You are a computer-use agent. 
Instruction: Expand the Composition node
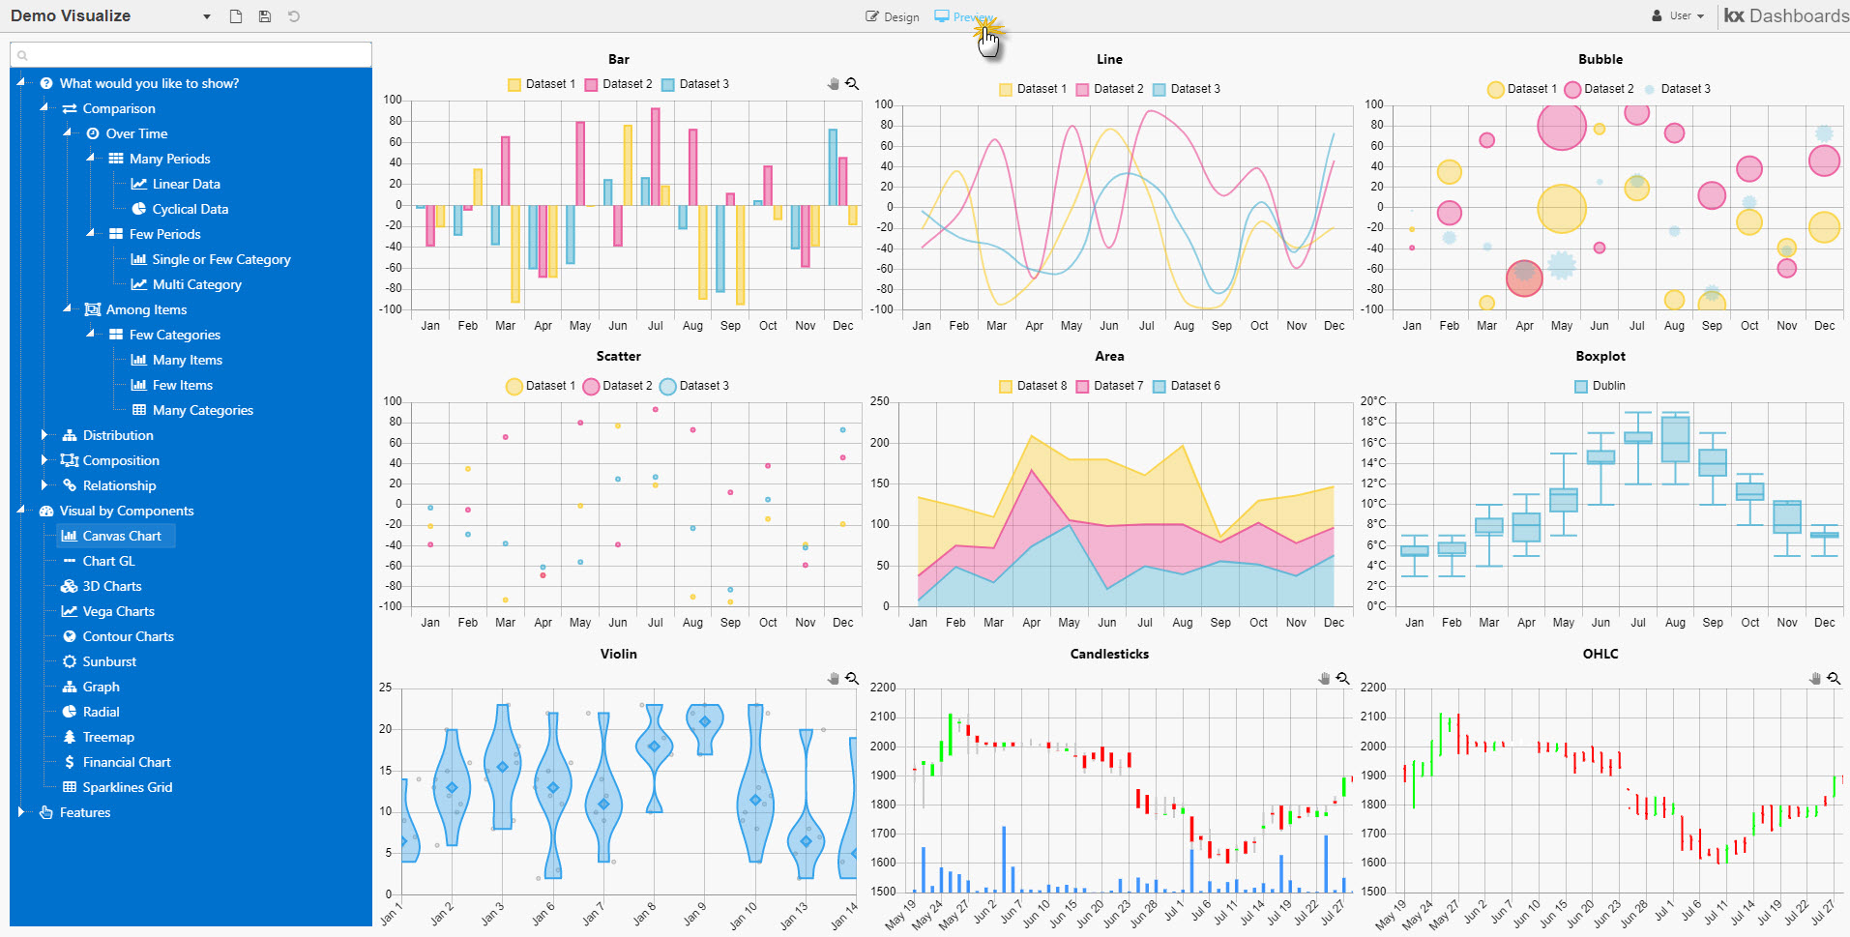(44, 460)
